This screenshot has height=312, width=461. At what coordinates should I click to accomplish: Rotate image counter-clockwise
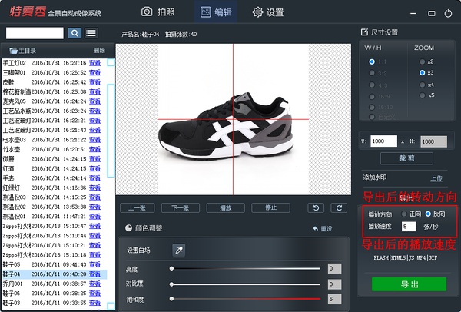[x=316, y=208]
